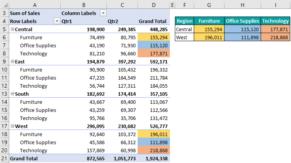
Task: Select column G header
Action: pyautogui.click(x=209, y=5)
